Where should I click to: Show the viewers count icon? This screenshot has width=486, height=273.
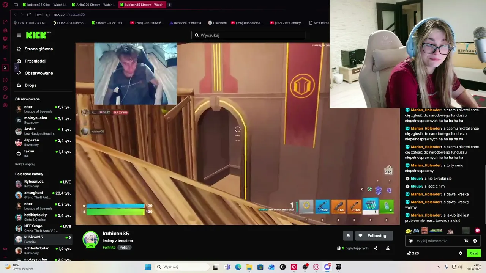339,248
